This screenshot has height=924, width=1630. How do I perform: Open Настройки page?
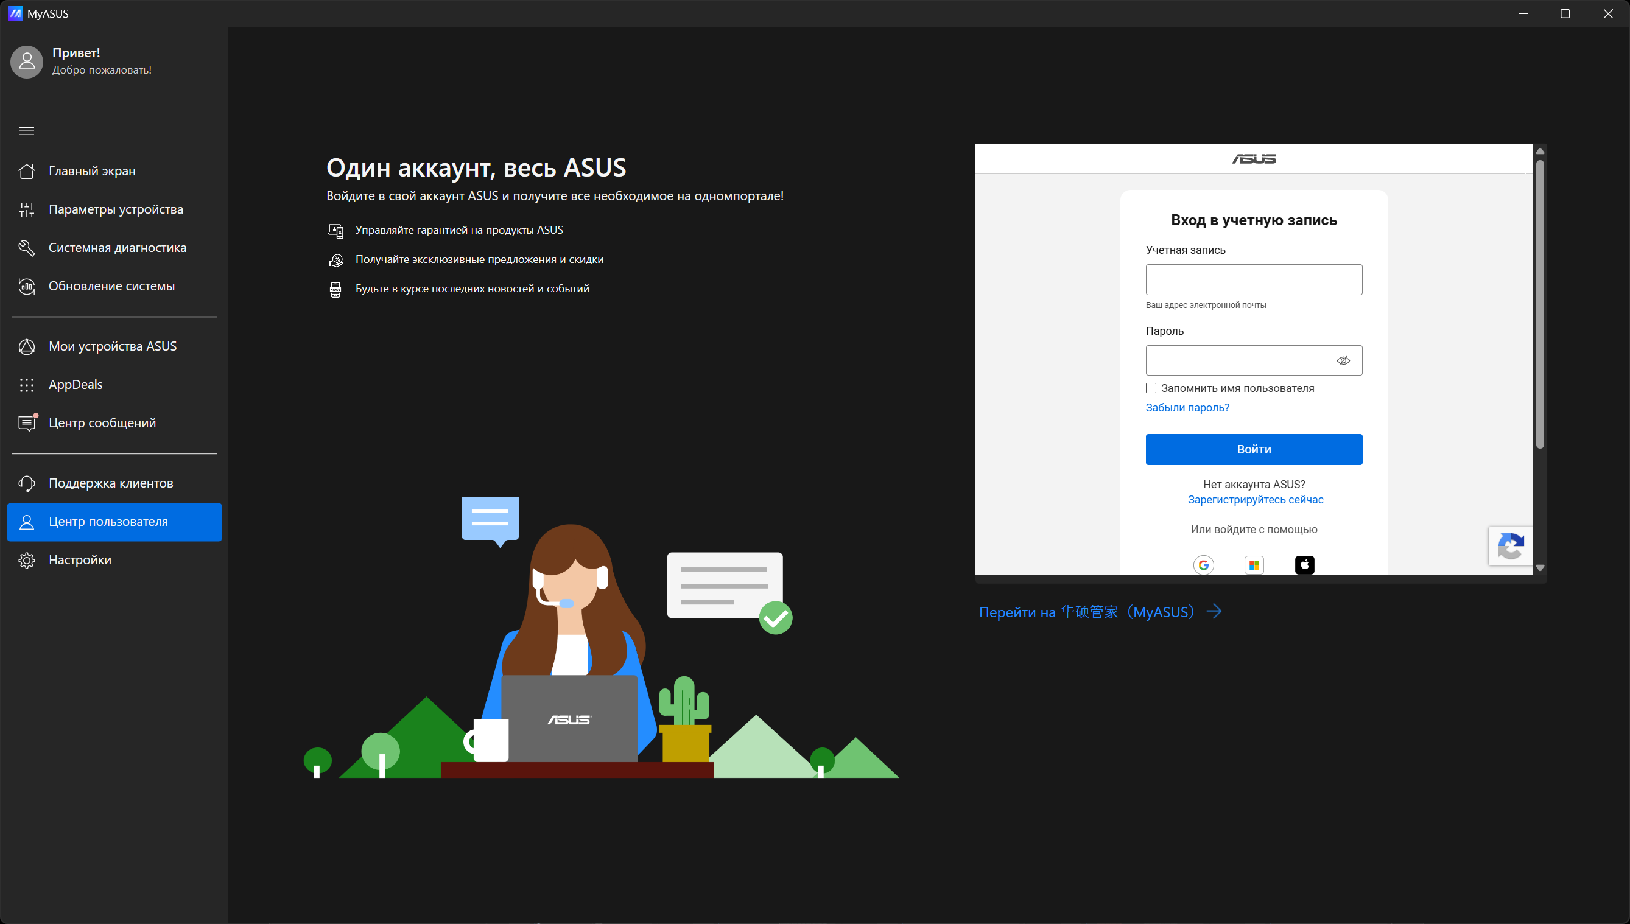point(114,561)
